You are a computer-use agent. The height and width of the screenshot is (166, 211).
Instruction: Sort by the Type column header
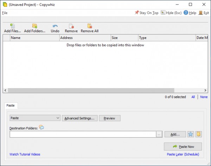point(167,38)
